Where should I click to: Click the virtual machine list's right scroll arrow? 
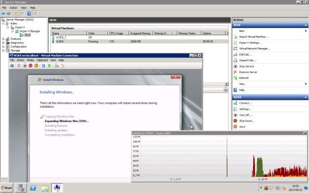pos(226,84)
